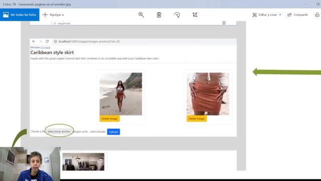Viewport: 321px width, 181px height.
Task: Click the browser back arrow in photo
Action: (x=34, y=41)
